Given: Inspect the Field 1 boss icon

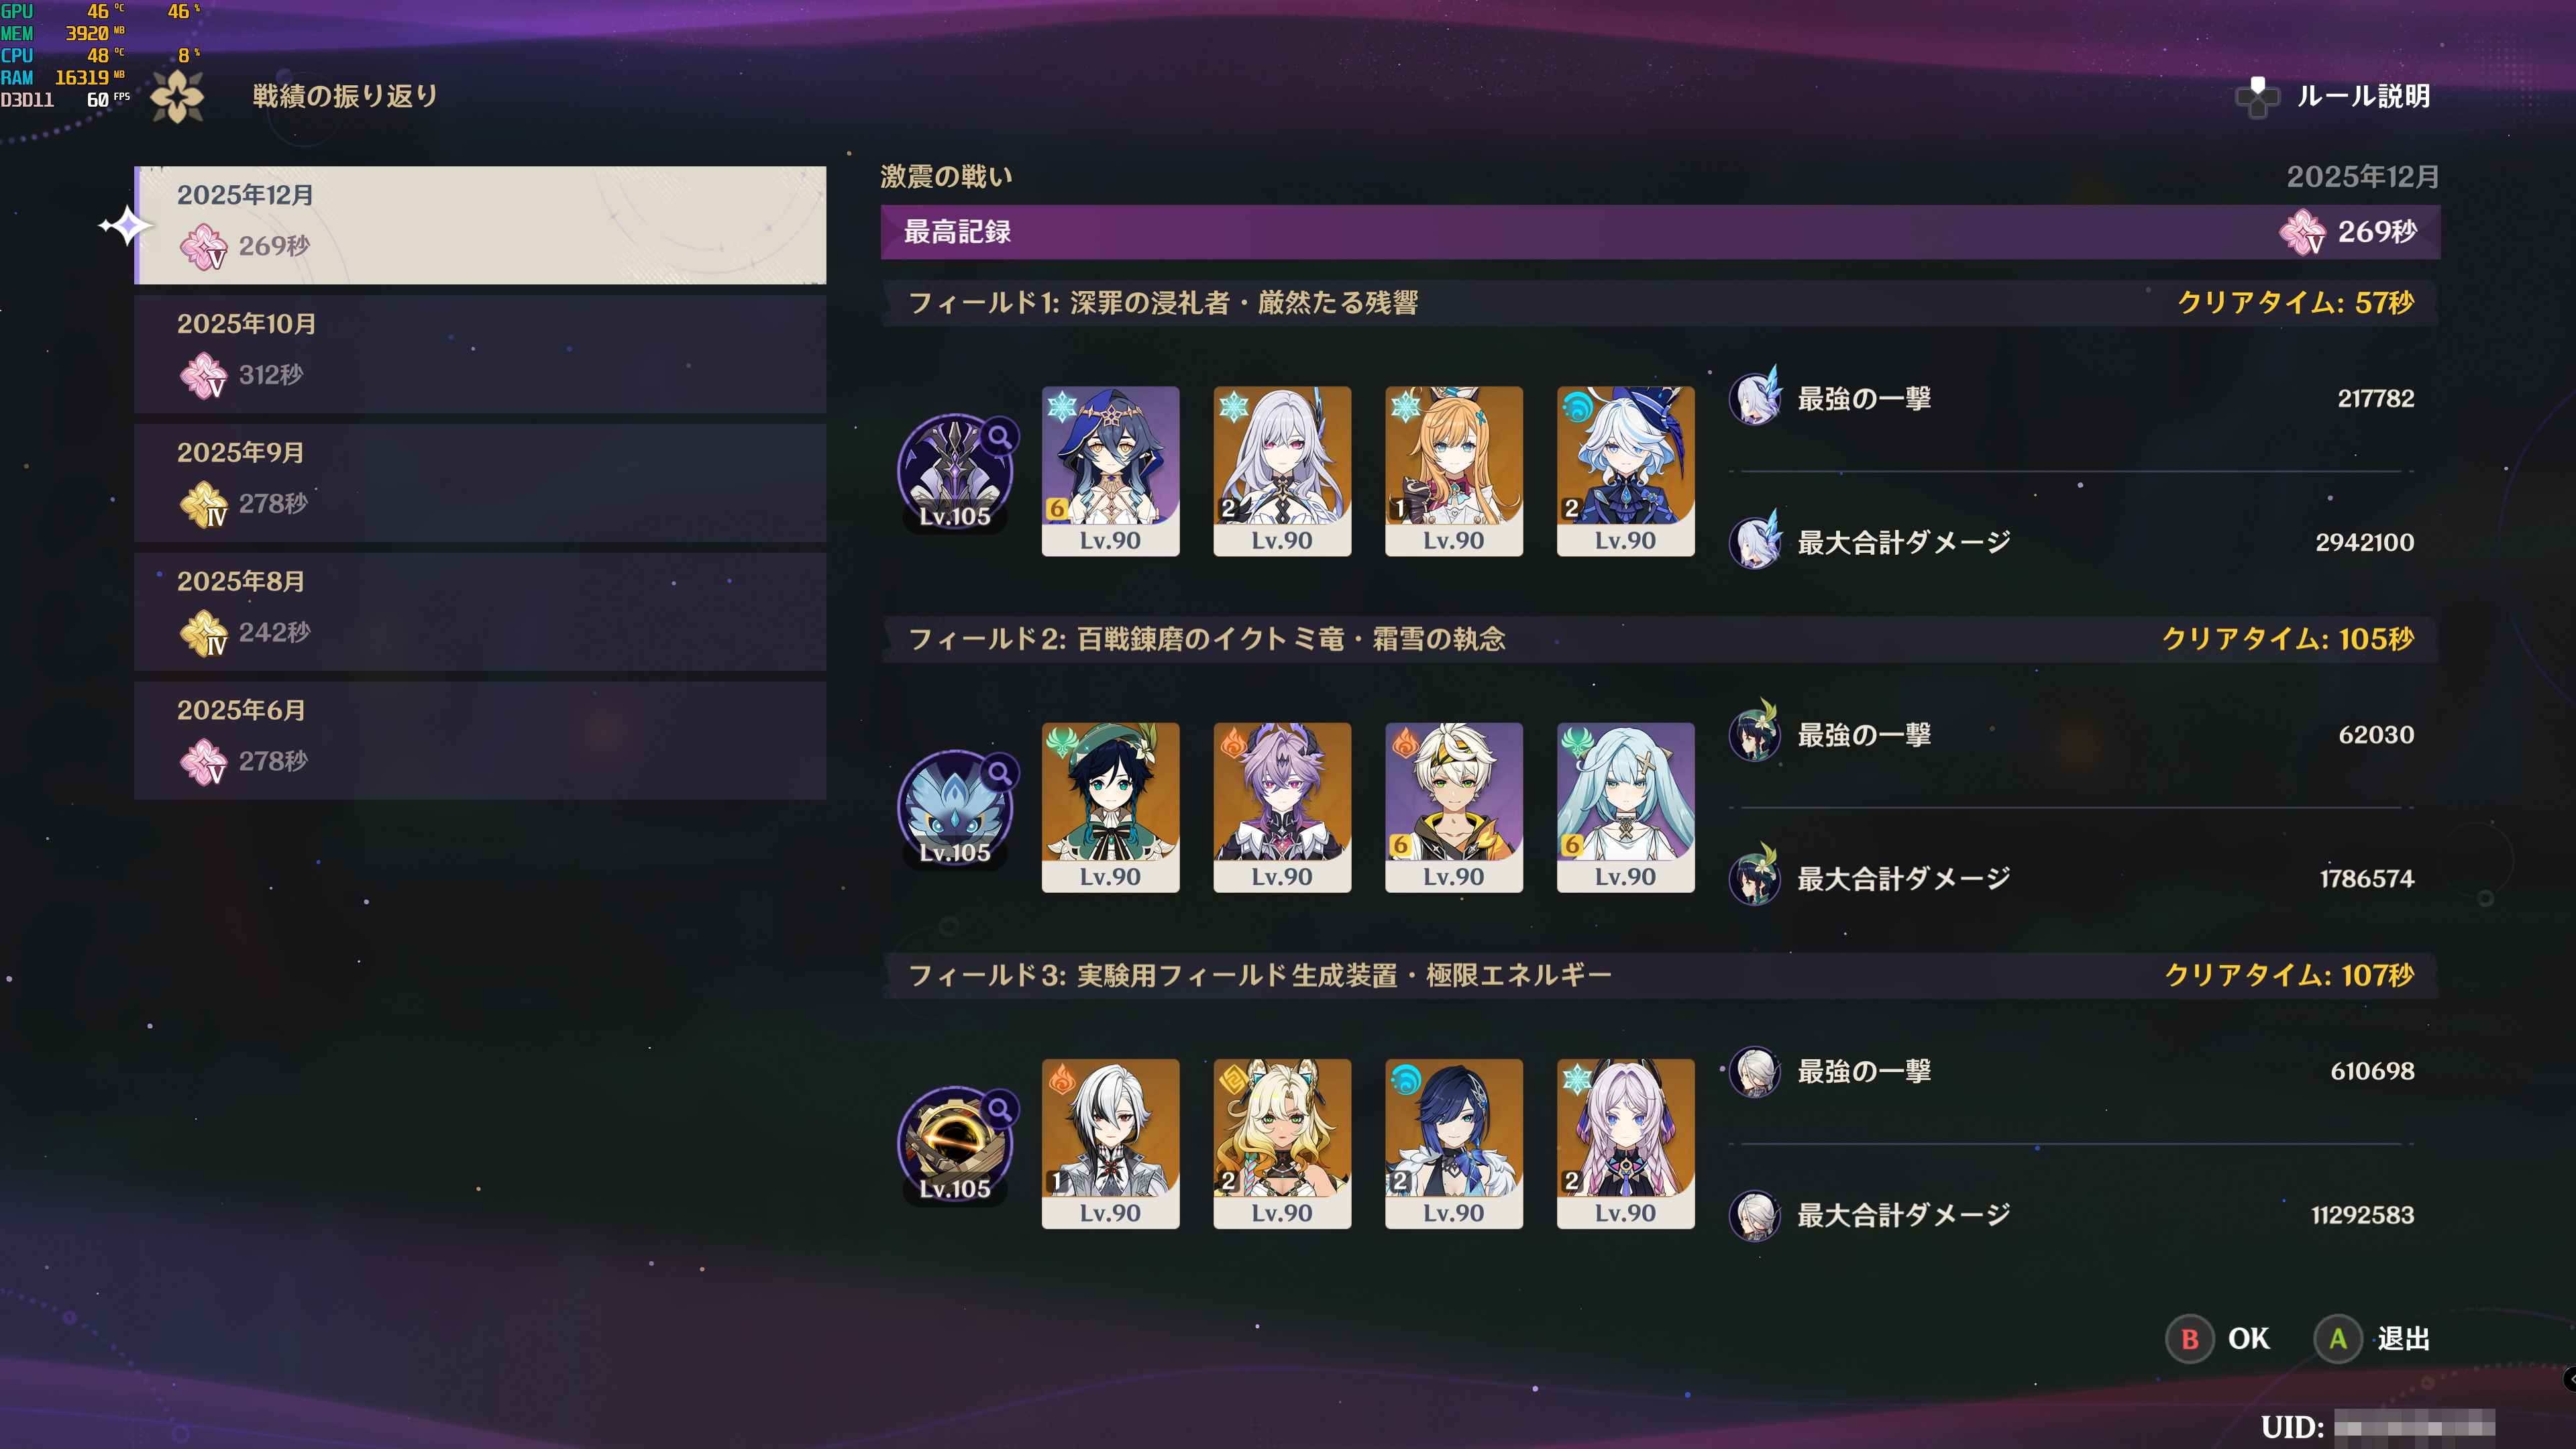Looking at the screenshot, I should pyautogui.click(x=955, y=471).
